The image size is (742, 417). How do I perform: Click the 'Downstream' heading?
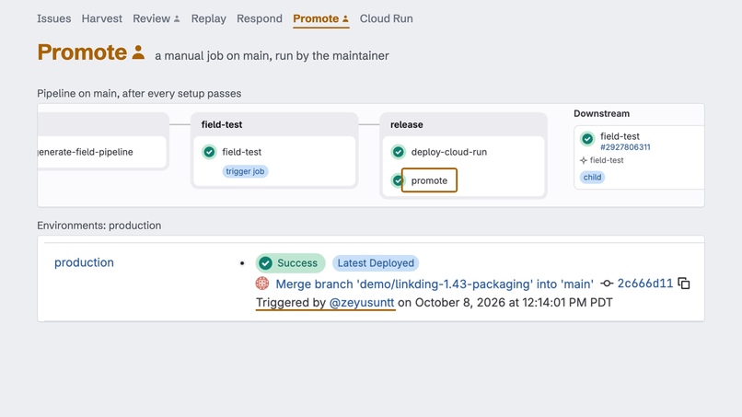point(601,113)
